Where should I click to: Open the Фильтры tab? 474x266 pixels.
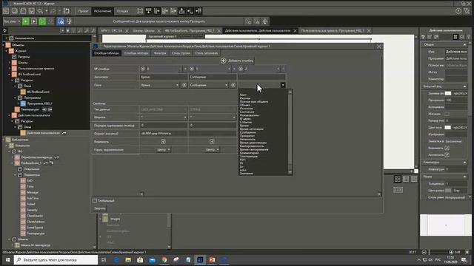pyautogui.click(x=160, y=53)
